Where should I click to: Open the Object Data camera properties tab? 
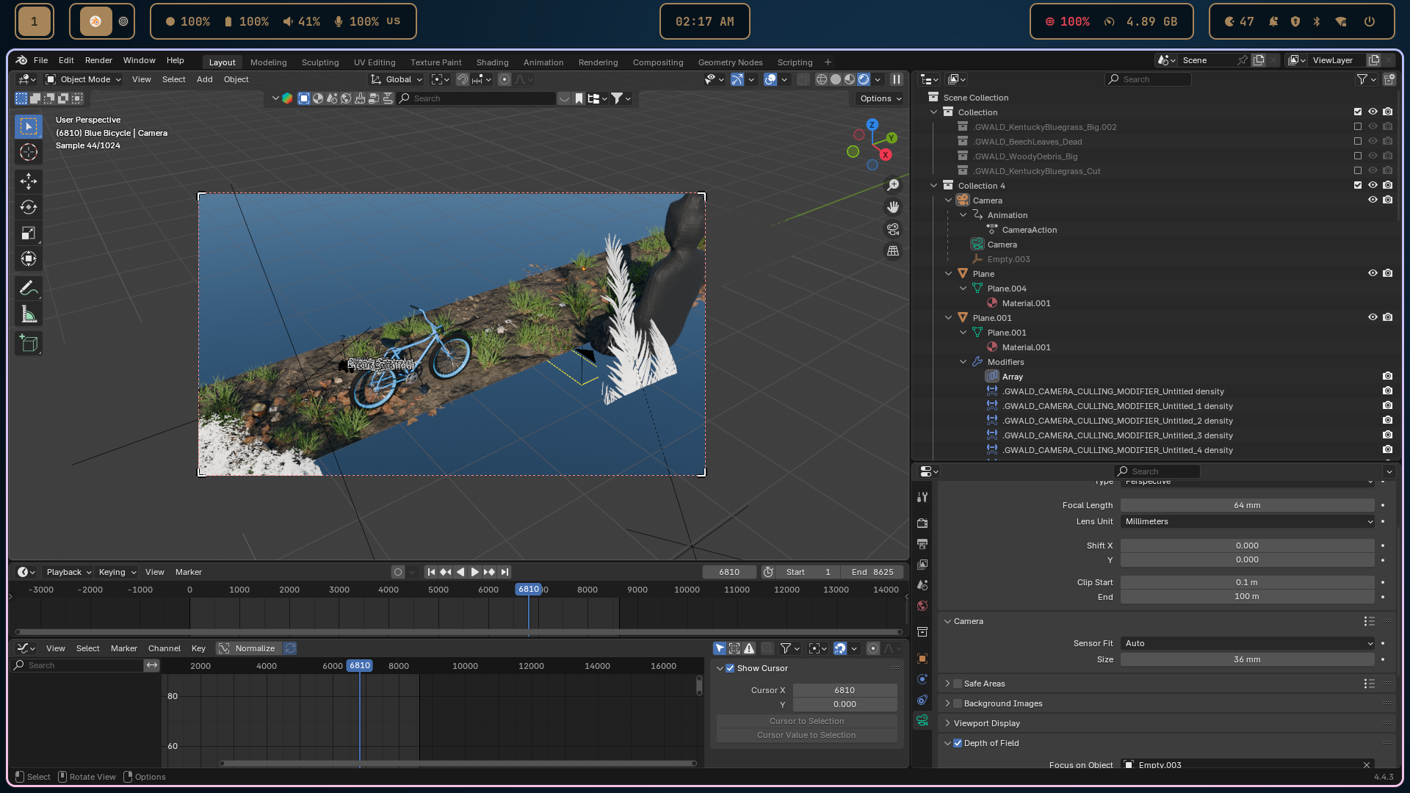[922, 720]
